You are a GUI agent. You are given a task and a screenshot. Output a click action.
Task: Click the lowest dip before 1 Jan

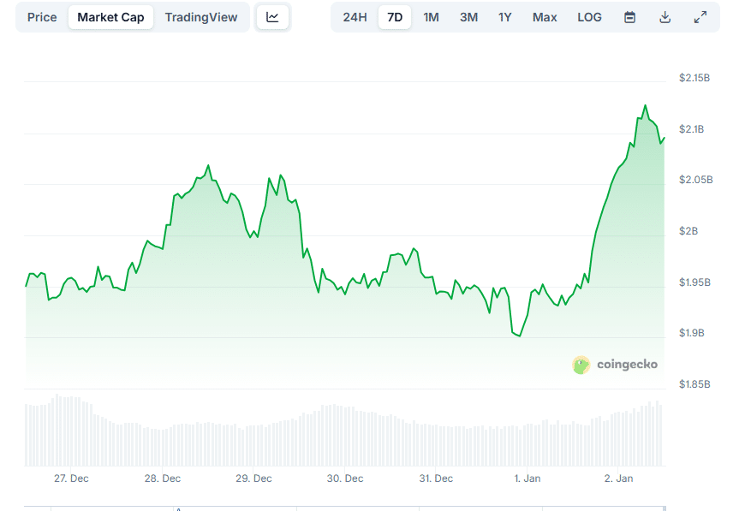519,336
